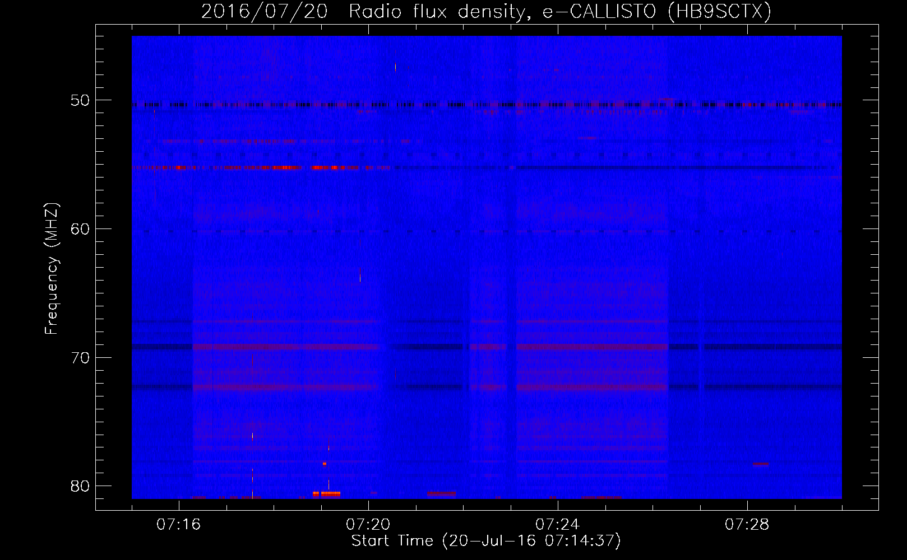Click the 07:20 time tick label
This screenshot has height=560, width=907.
coord(368,525)
